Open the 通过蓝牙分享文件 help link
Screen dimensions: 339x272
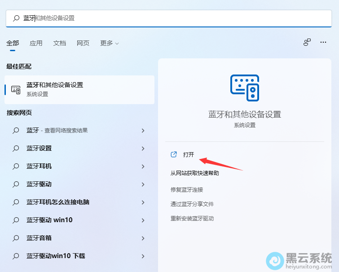[x=192, y=204]
